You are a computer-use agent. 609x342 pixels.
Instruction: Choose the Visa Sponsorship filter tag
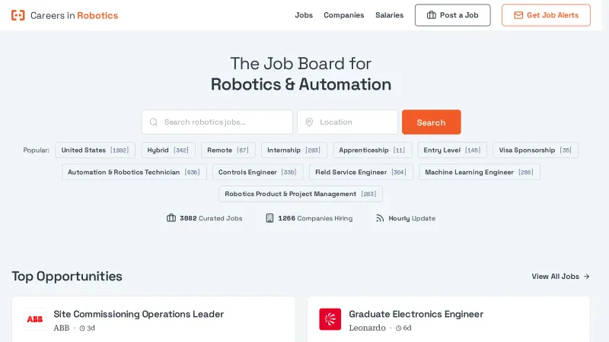pyautogui.click(x=535, y=150)
